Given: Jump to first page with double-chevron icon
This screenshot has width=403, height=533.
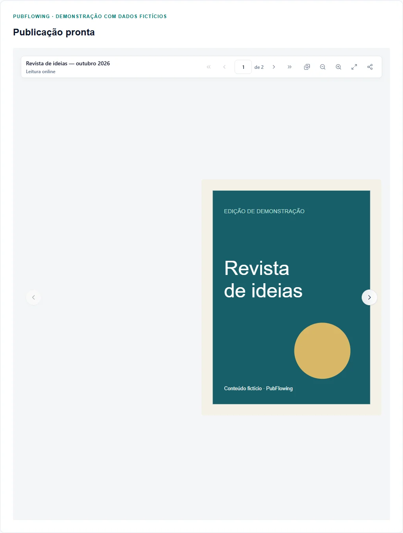Looking at the screenshot, I should [x=209, y=67].
